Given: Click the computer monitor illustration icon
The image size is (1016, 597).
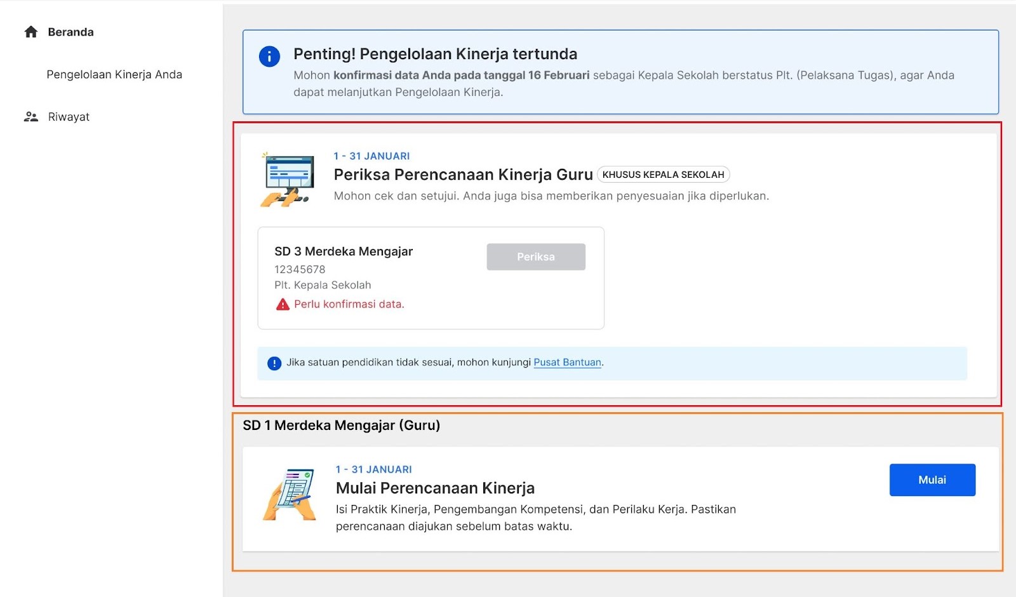Looking at the screenshot, I should (288, 180).
